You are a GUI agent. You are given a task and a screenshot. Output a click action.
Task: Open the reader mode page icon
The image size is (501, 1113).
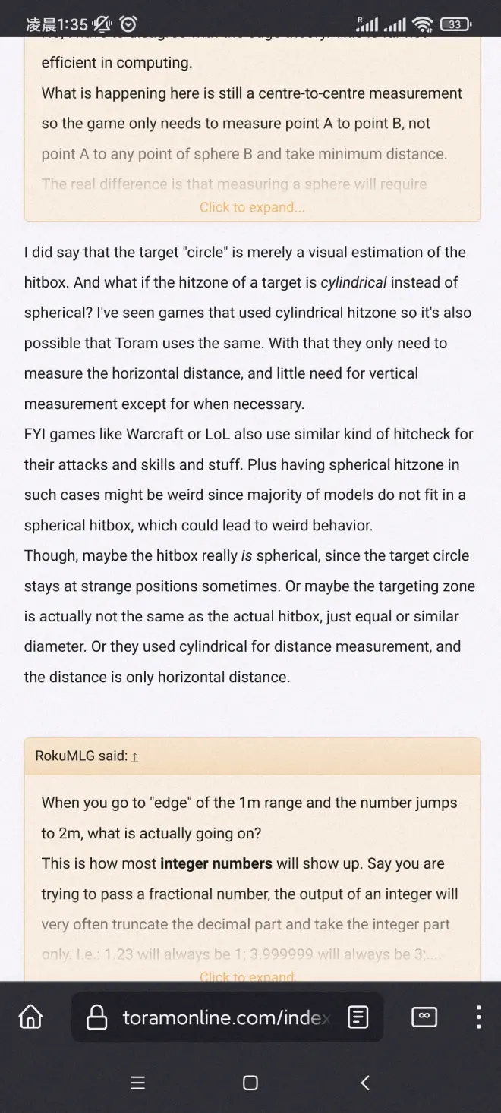pos(358,1017)
